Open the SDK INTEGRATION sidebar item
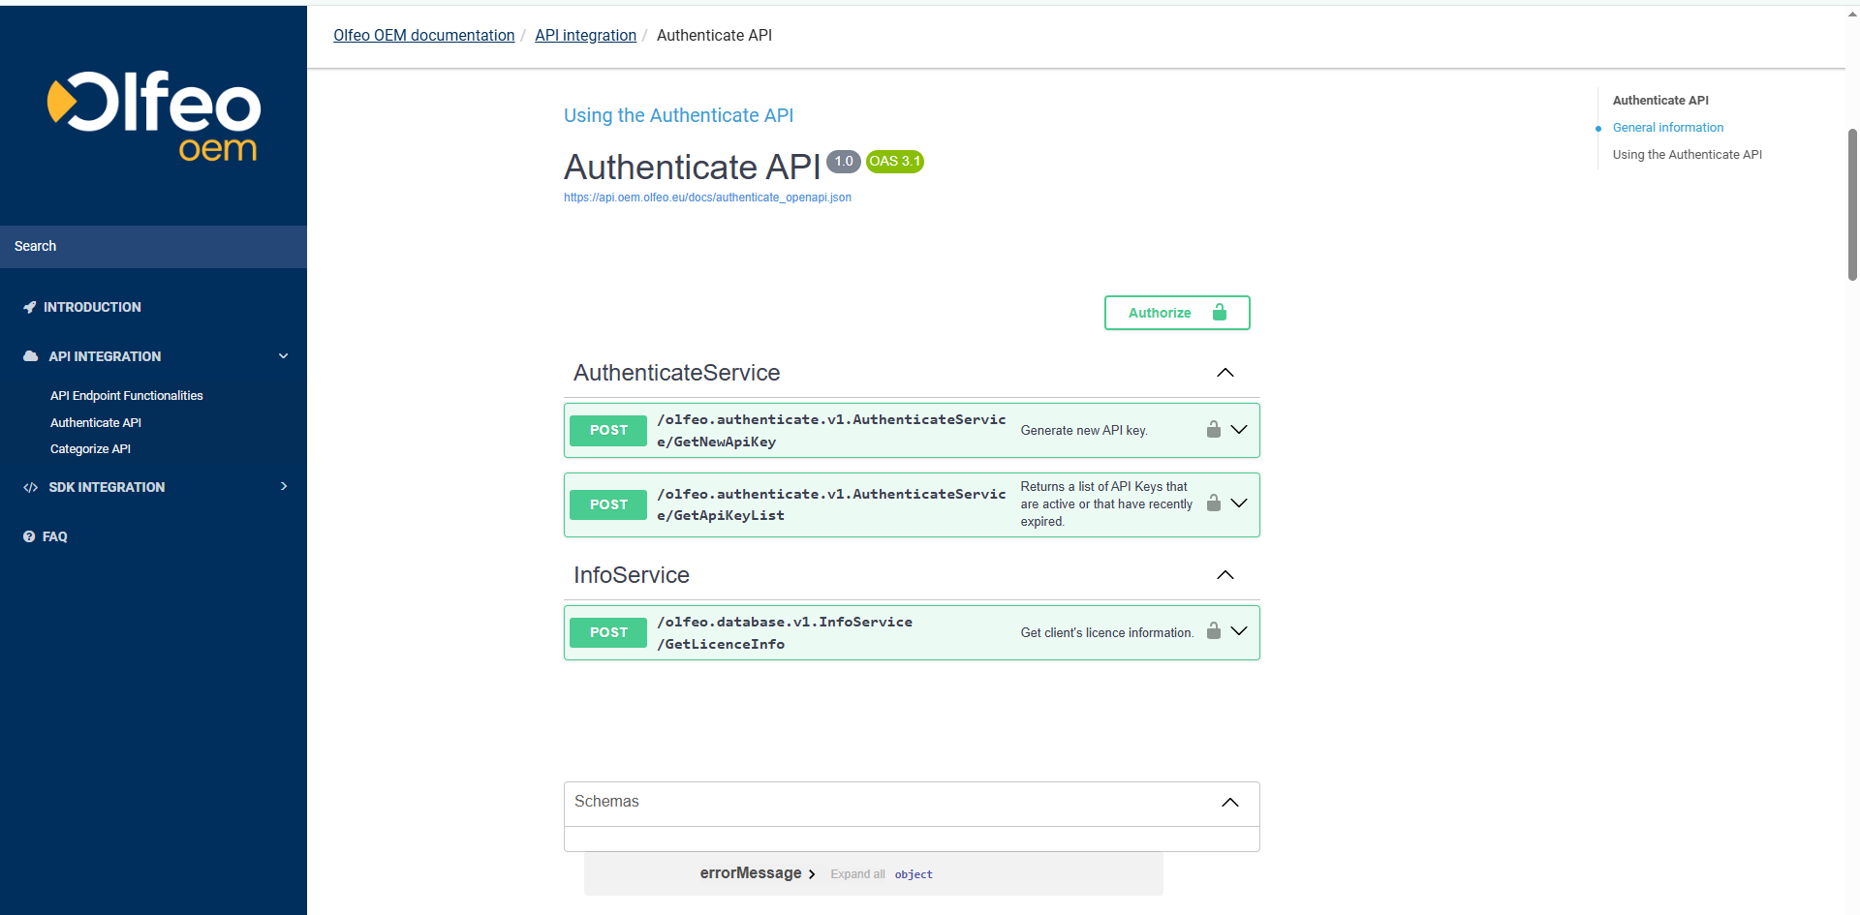The height and width of the screenshot is (915, 1860). pos(107,487)
